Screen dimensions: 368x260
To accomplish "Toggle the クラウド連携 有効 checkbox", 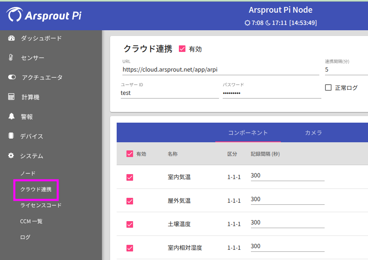I will [183, 49].
